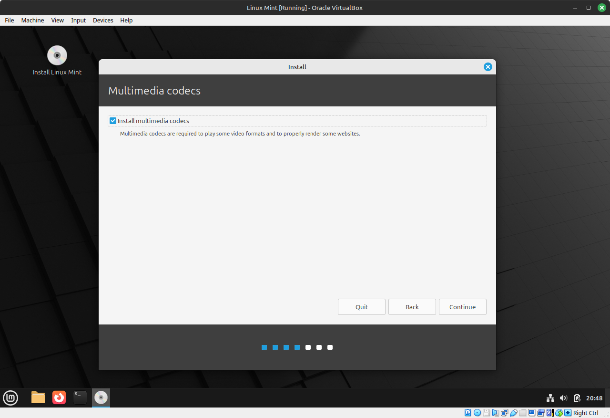Show calendar from the 20:48 clock

594,398
